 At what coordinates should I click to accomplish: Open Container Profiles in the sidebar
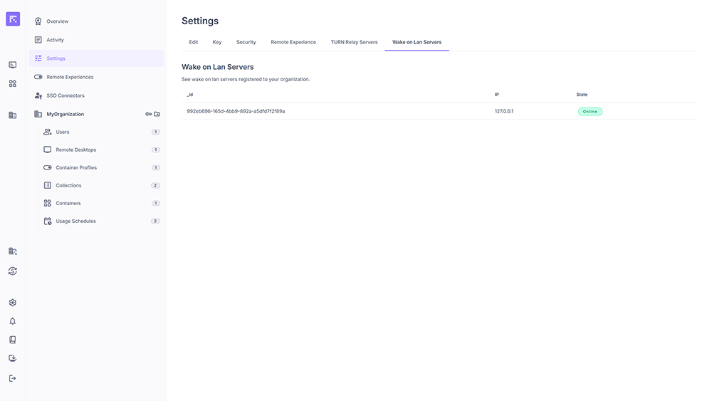(x=76, y=167)
